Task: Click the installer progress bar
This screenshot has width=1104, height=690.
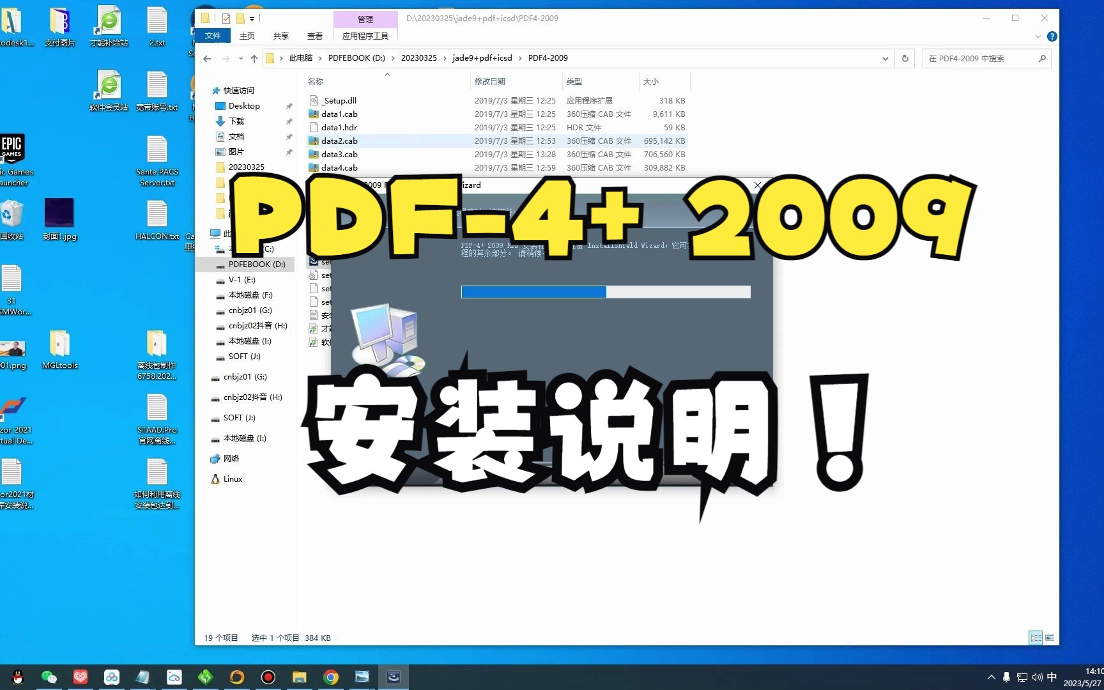Action: [606, 292]
